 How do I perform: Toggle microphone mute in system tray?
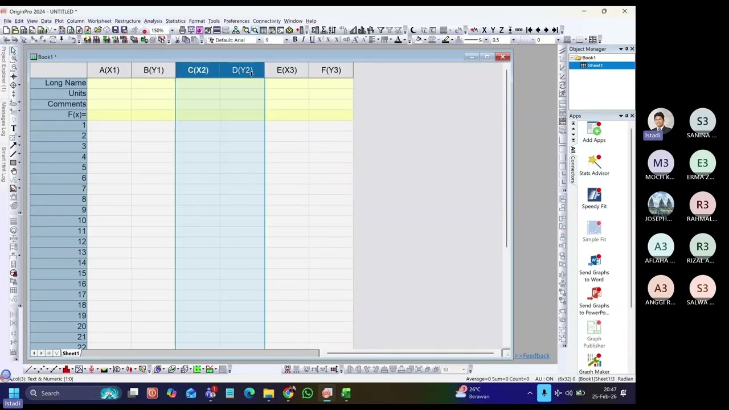pos(544,393)
